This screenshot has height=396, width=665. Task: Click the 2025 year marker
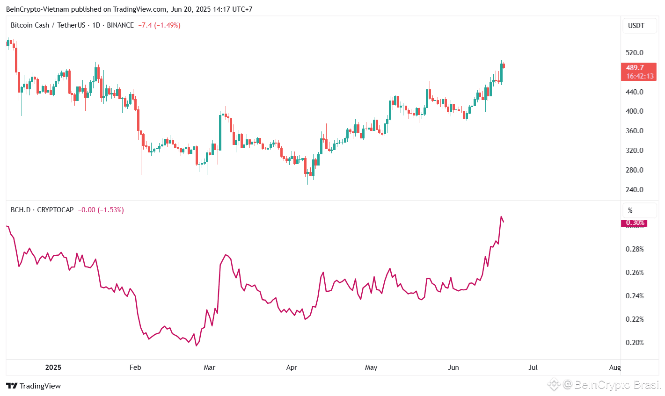pos(53,367)
